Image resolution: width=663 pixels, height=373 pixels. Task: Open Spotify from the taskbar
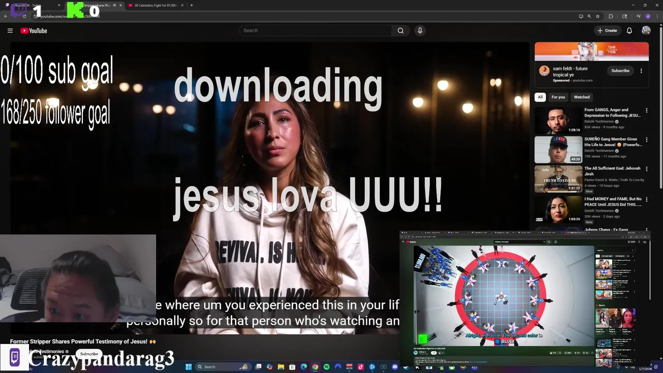click(x=326, y=367)
